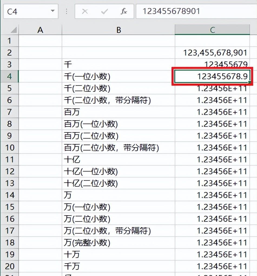
Task: Click cell 百万 in row 7
Action: coord(118,112)
